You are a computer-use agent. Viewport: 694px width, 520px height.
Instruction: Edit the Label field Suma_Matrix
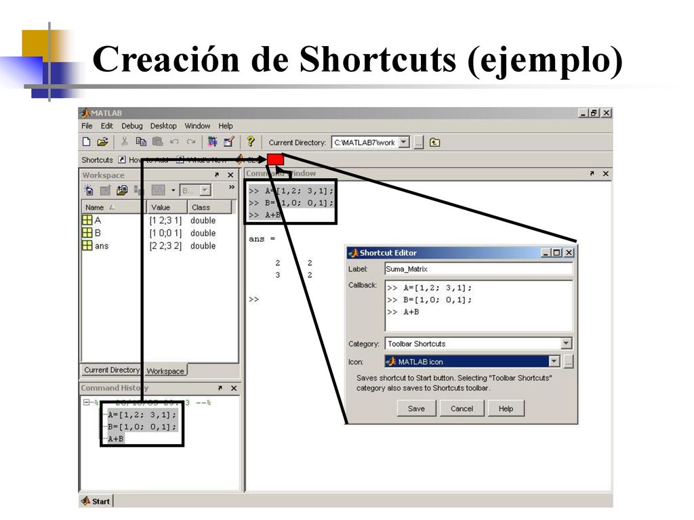click(x=478, y=269)
